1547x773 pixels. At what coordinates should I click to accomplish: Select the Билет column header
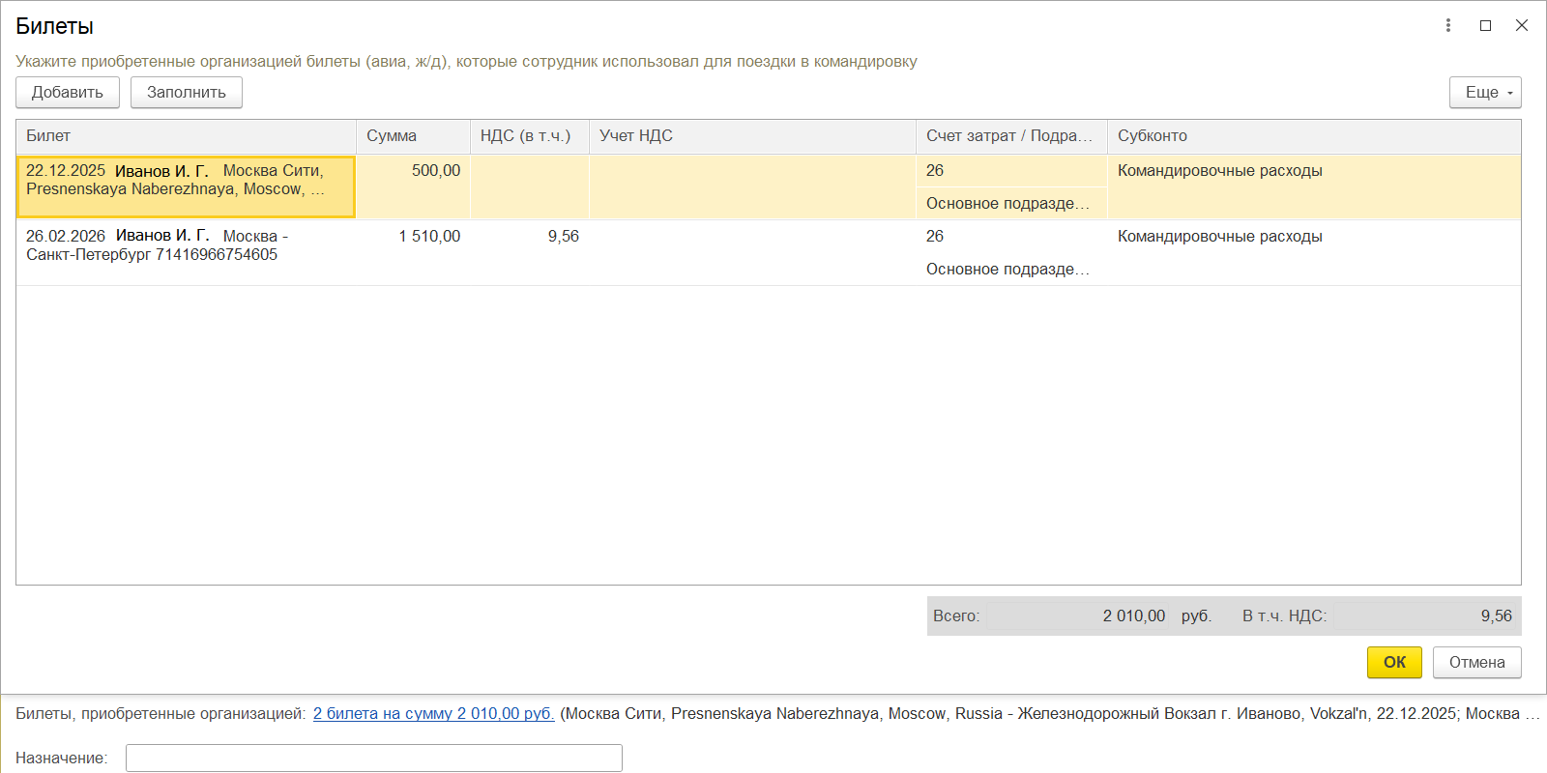click(x=186, y=136)
